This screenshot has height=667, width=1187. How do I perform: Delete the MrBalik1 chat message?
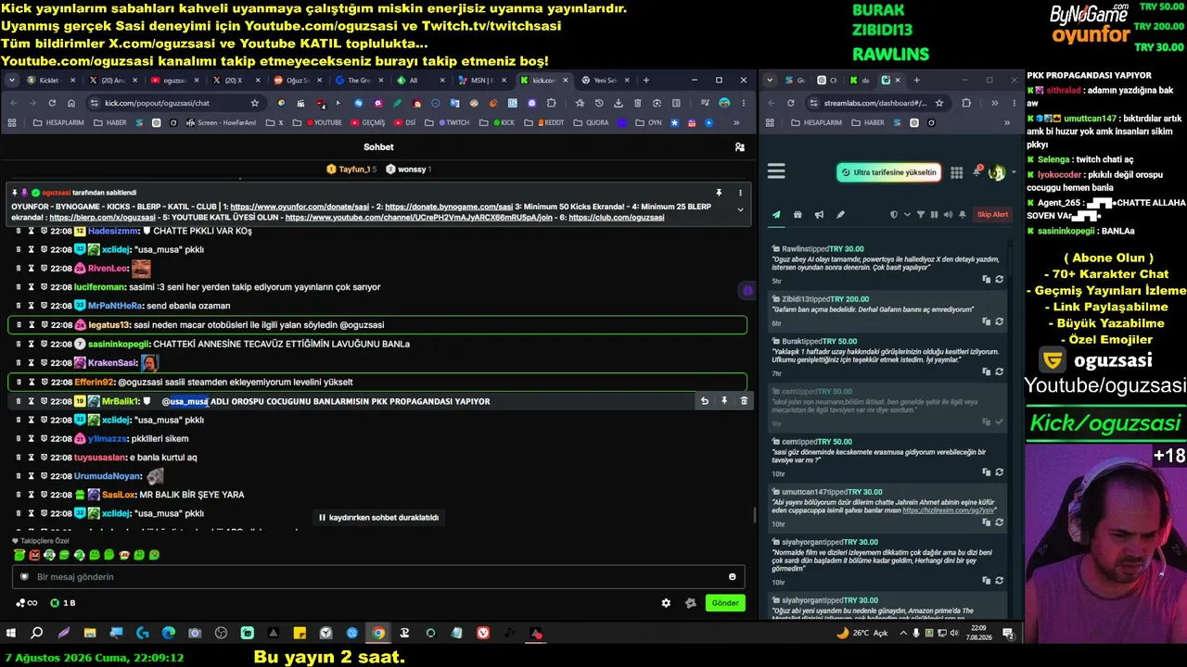click(744, 401)
